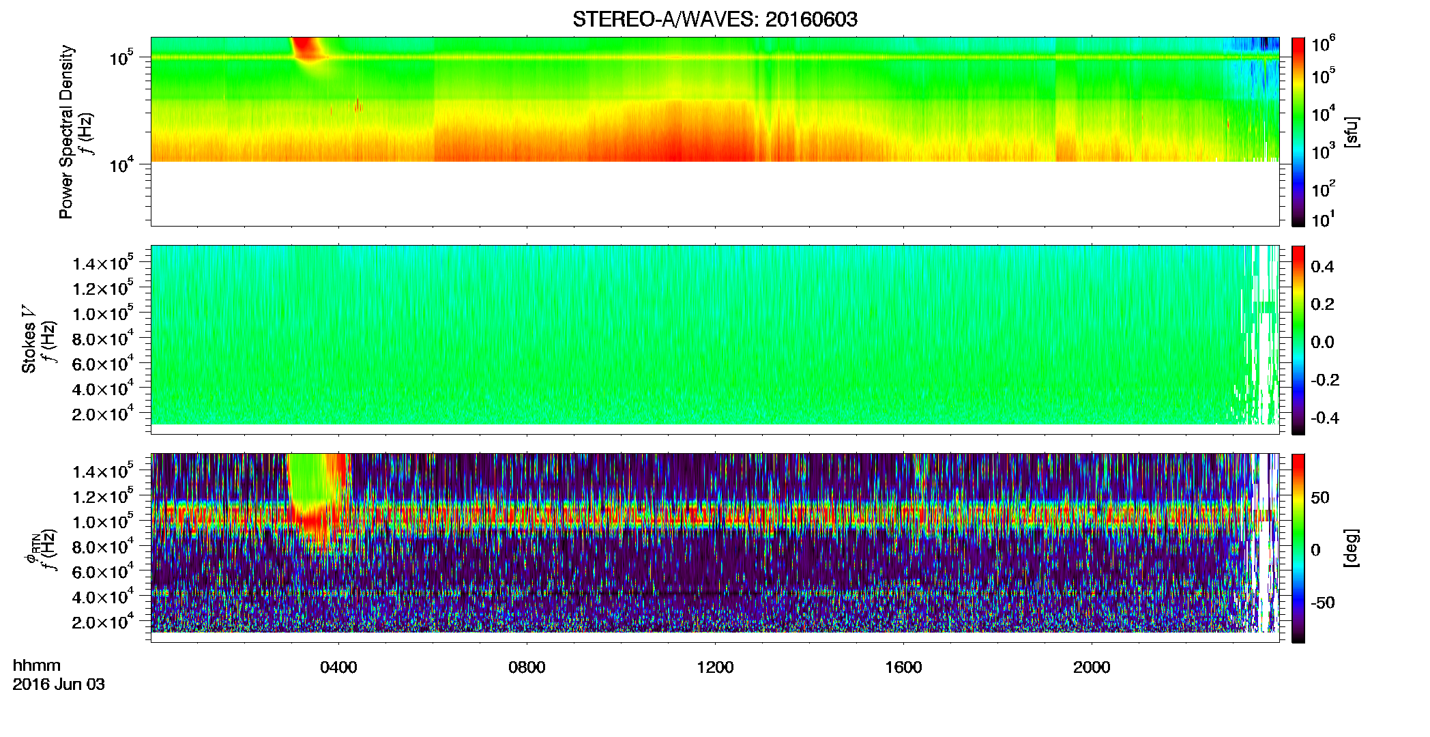The image size is (1430, 737).
Task: Click the 1200 time axis label
Action: [715, 667]
